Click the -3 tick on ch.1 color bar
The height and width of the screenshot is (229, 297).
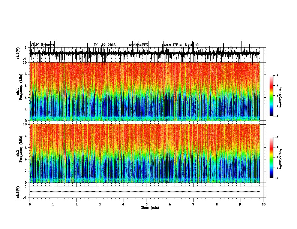tap(277, 76)
